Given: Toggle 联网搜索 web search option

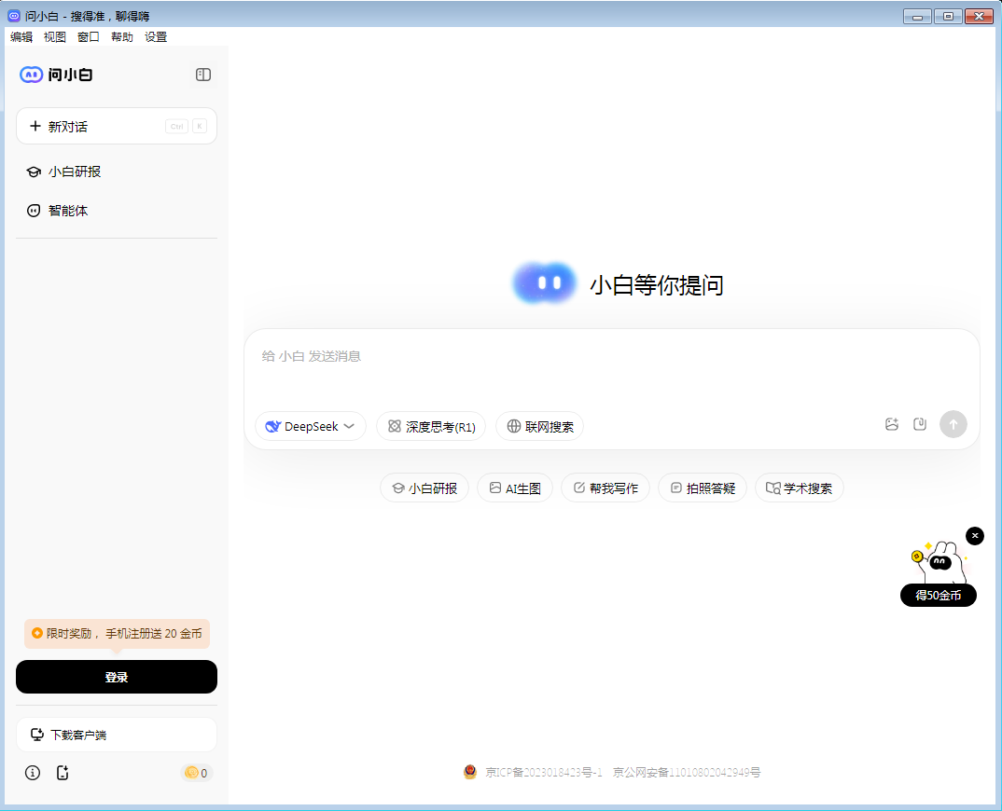Looking at the screenshot, I should coord(540,427).
